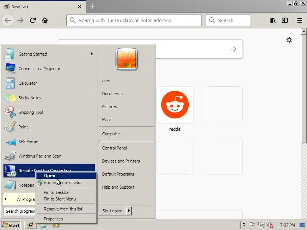Viewport: 307px width, 230px height.
Task: Click the browser home icon
Action: (45, 20)
